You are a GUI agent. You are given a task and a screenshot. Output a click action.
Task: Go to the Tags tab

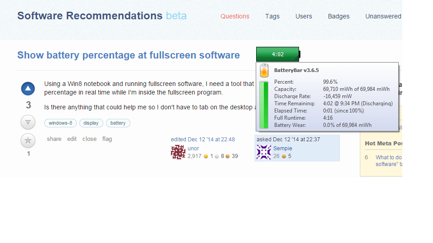click(x=272, y=16)
